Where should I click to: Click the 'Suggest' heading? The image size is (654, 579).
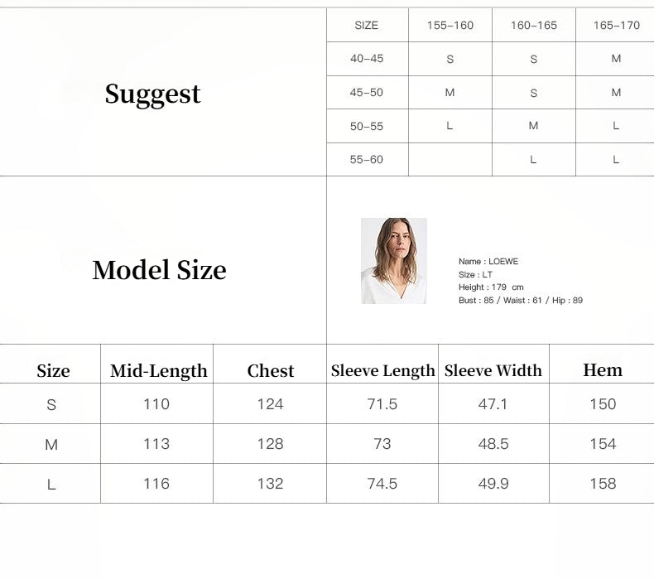152,94
